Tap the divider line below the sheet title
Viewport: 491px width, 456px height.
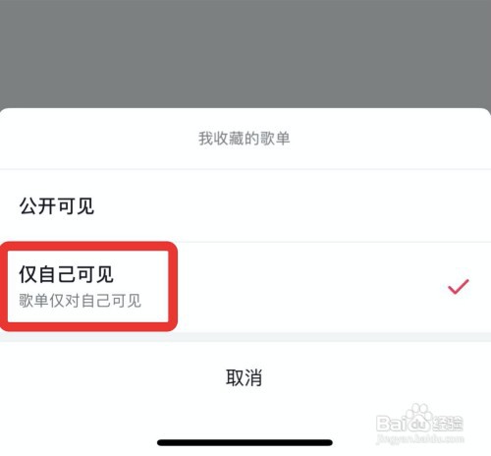click(245, 169)
